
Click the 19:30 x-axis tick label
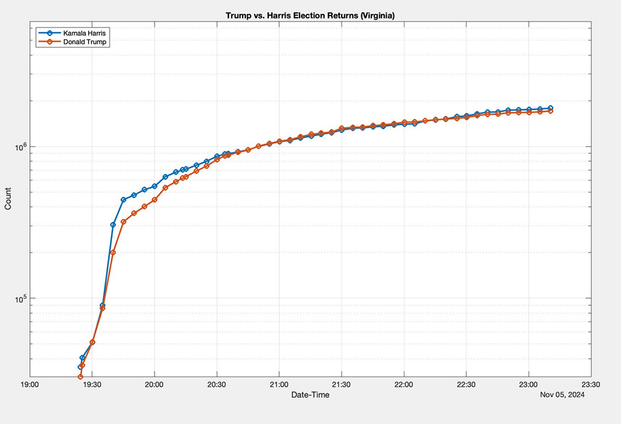[92, 385]
